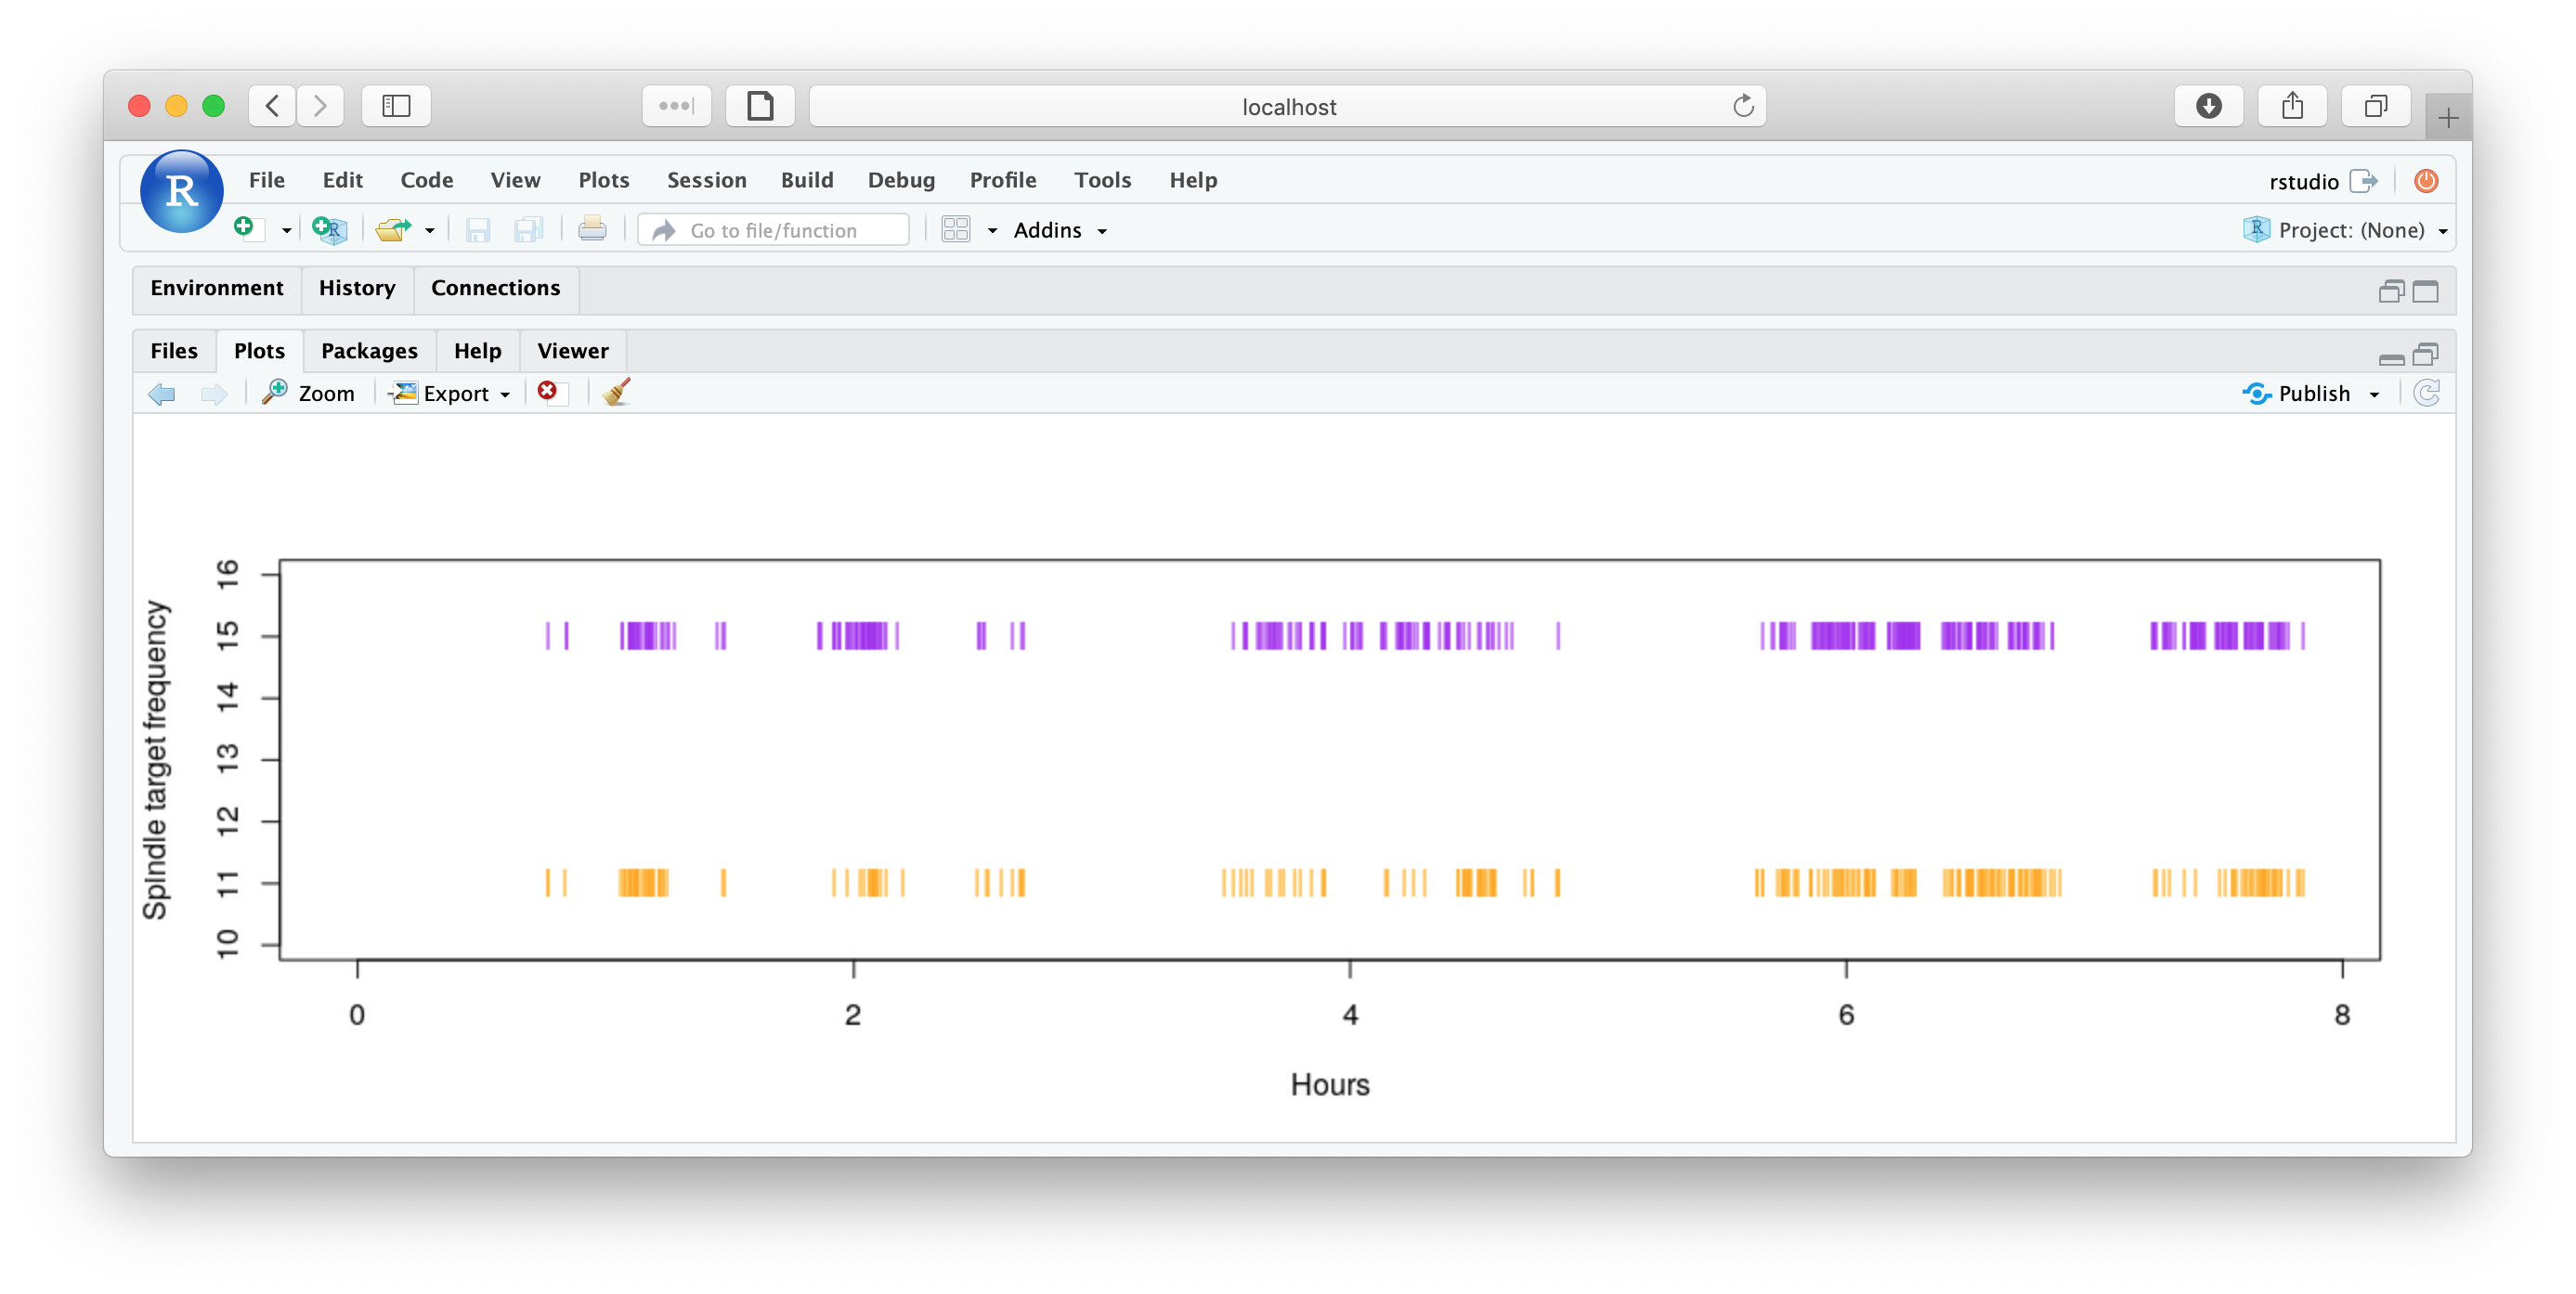
Task: Click the broom Clear all plots icon
Action: [617, 393]
